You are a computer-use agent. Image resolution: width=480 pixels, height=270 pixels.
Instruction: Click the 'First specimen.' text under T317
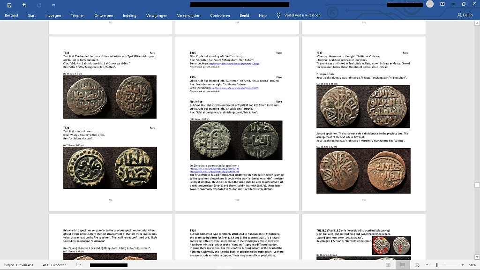325,74
